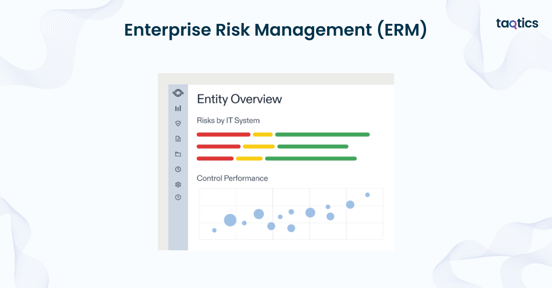Viewport: 552px width, 288px height.
Task: Click the green segment of the first risk bar
Action: click(x=322, y=134)
